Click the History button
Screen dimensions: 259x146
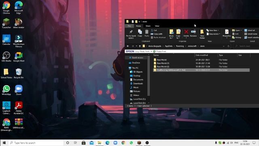coord(236,38)
